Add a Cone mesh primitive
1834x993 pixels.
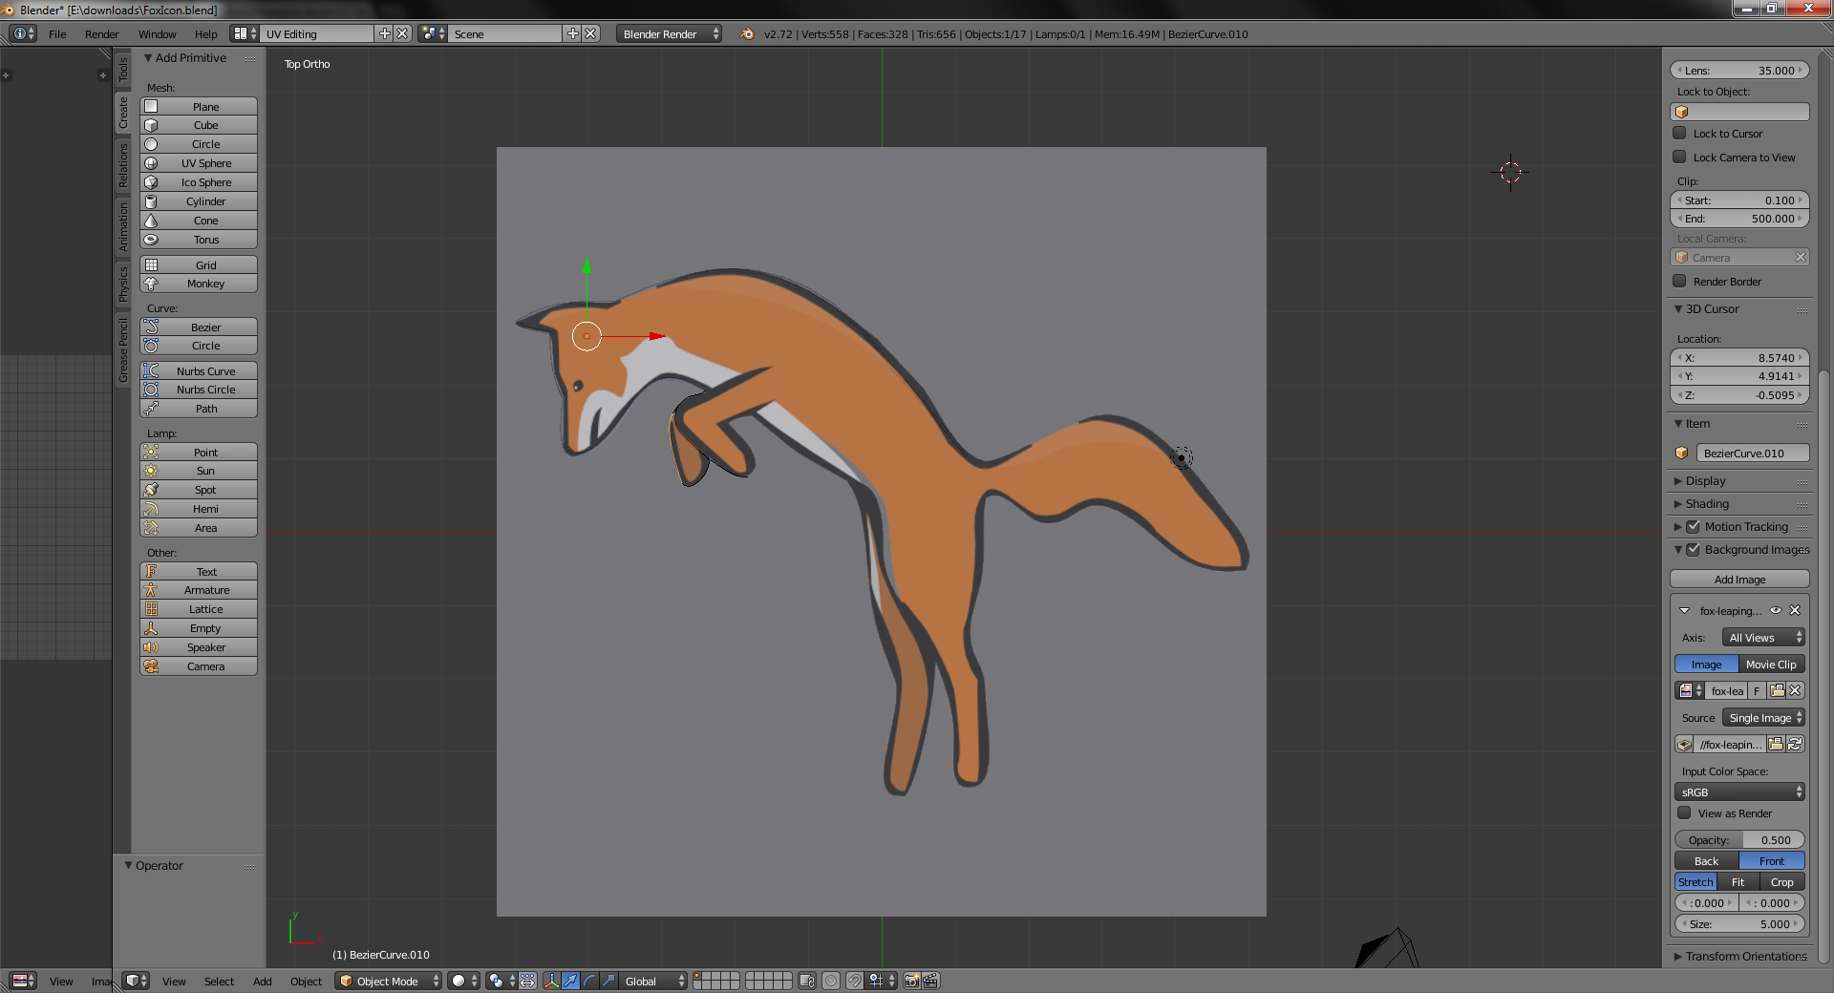[199, 221]
